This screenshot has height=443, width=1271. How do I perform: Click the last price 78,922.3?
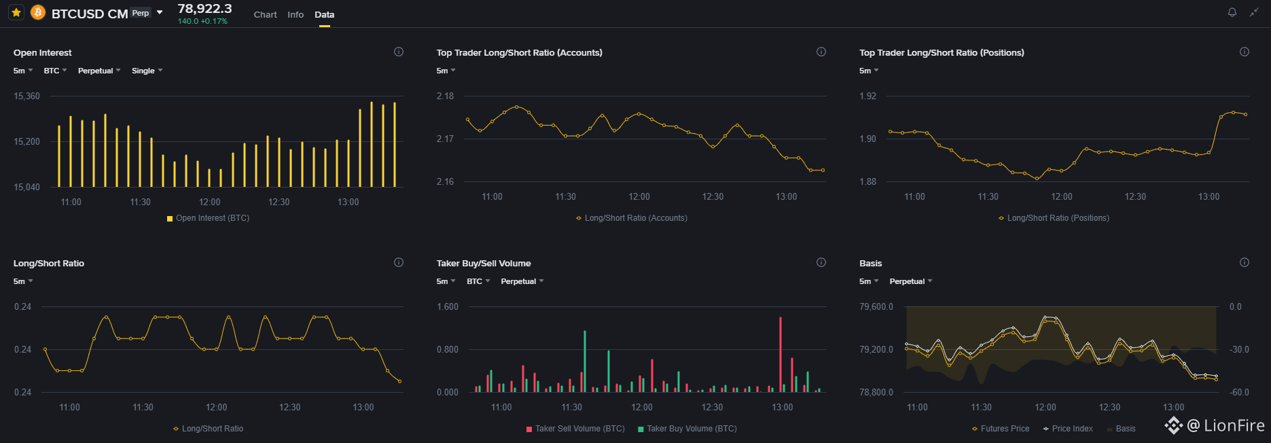tap(204, 9)
